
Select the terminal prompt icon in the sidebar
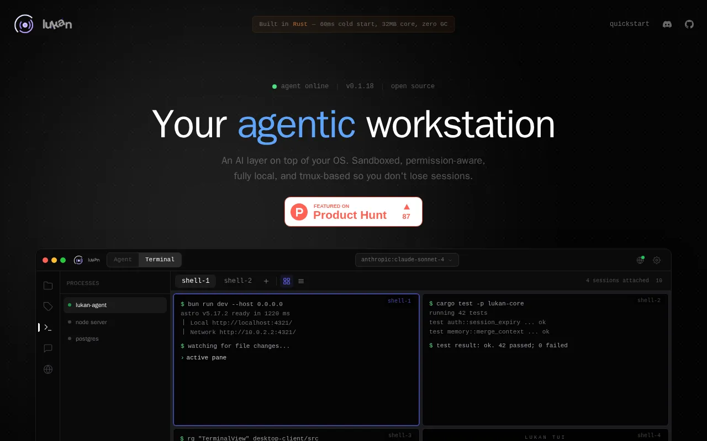tap(48, 327)
